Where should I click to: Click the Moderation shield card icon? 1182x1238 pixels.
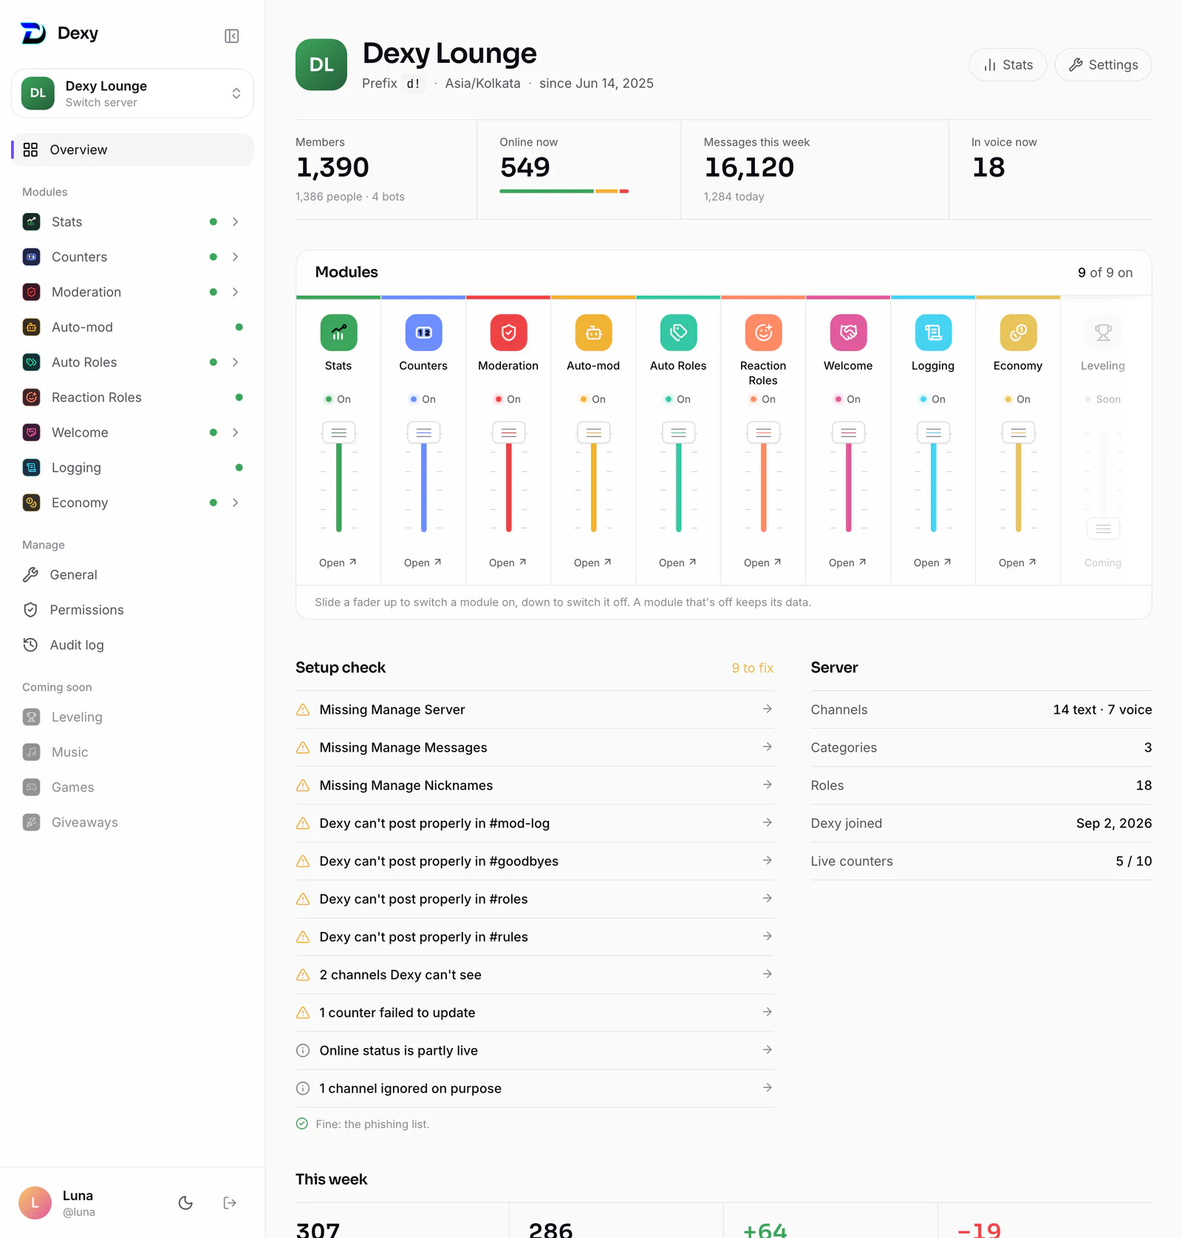click(508, 333)
